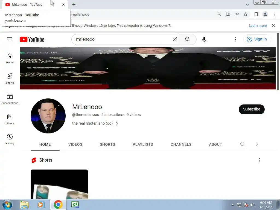
Task: Click the channel banner image
Action: click(x=147, y=68)
